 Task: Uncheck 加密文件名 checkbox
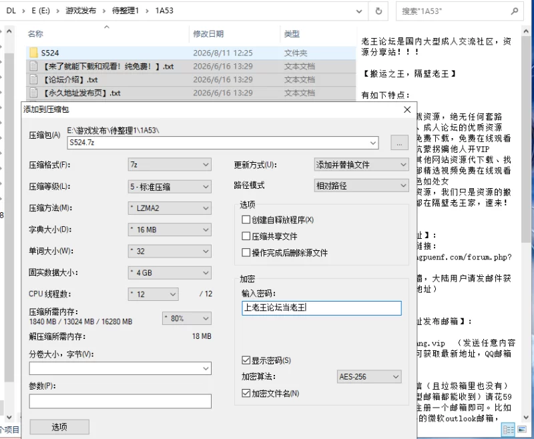pyautogui.click(x=246, y=393)
